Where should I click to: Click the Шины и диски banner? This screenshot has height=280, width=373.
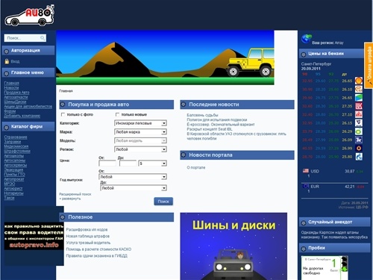pos(233,246)
